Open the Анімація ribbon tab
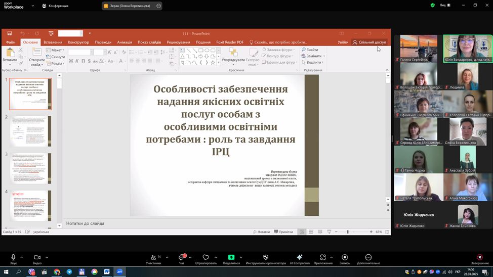The height and width of the screenshot is (277, 493). [x=124, y=42]
